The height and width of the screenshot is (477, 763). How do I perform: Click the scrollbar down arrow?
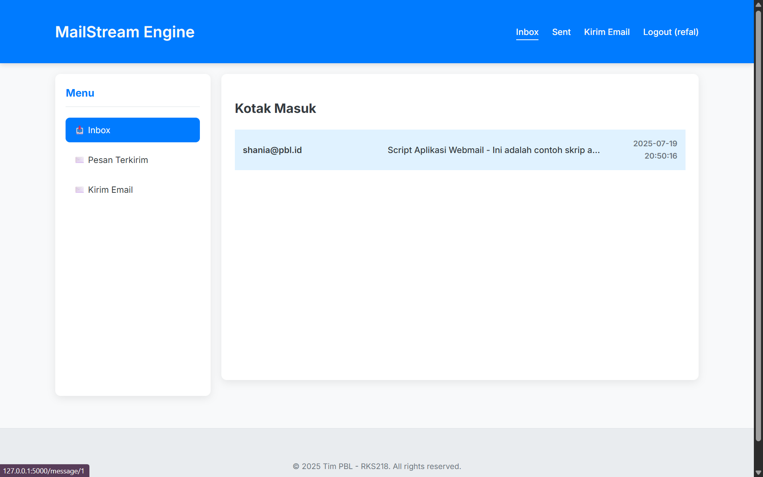point(758,473)
